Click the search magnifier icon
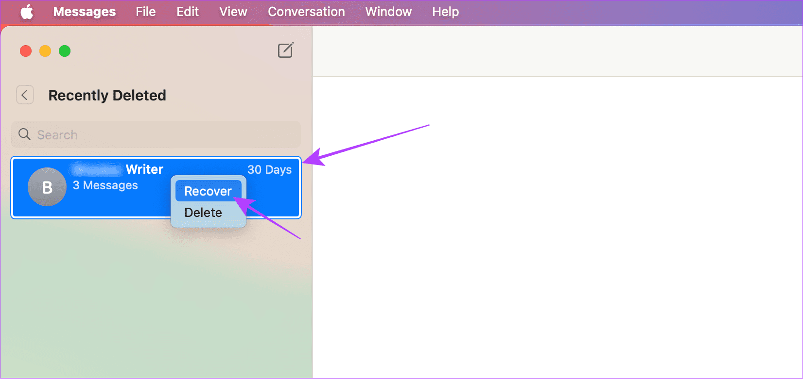The width and height of the screenshot is (803, 379). pos(24,134)
